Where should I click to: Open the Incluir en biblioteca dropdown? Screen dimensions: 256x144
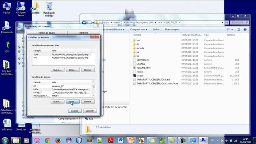pos(114,29)
